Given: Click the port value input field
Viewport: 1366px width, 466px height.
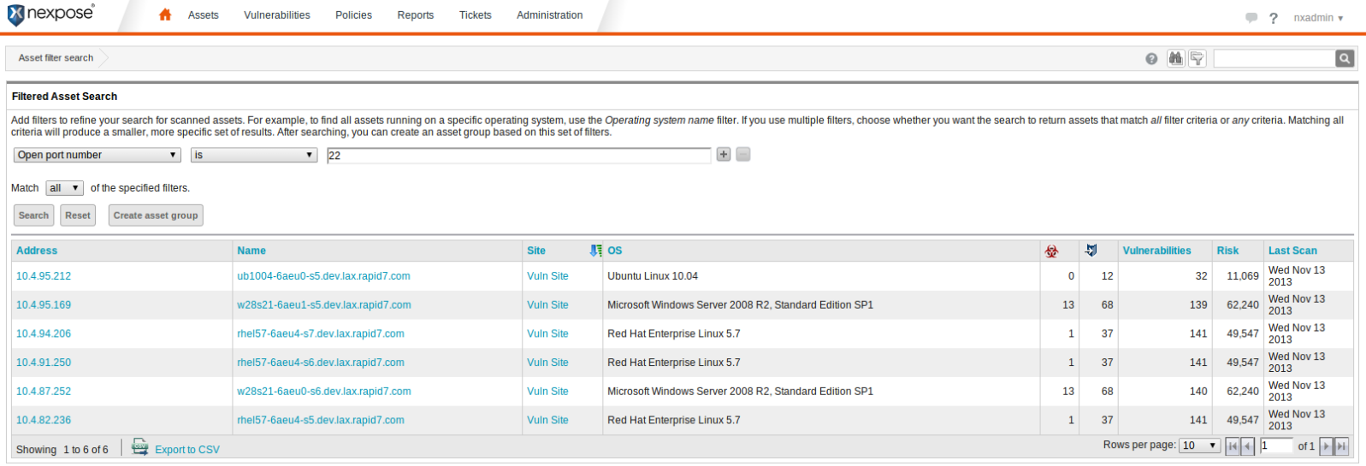Looking at the screenshot, I should 518,155.
